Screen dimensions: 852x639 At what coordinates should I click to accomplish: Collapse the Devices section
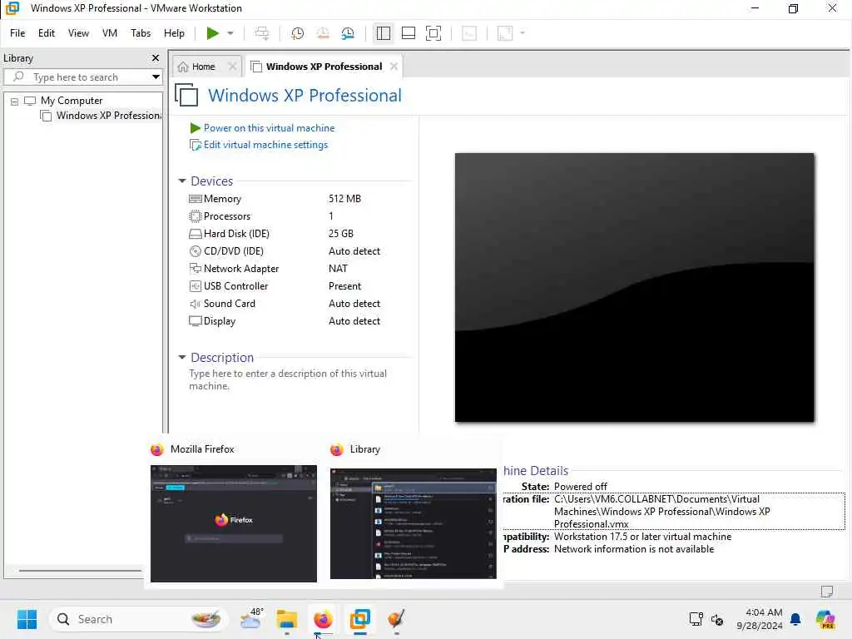point(182,181)
